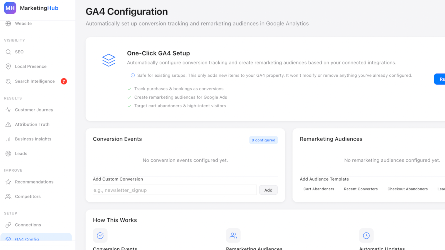445x250 pixels.
Task: Switch to the GA4 Config sidebar item
Action: coord(26,239)
